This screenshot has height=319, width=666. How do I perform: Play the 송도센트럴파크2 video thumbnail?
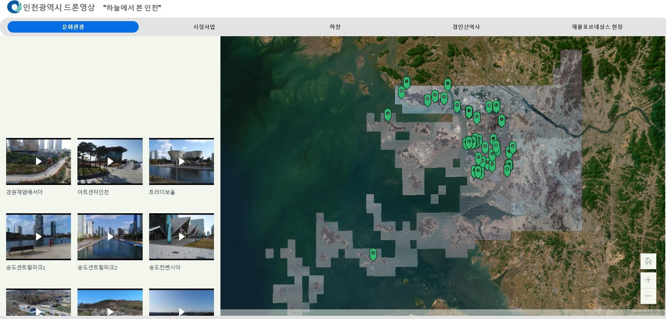pos(110,237)
